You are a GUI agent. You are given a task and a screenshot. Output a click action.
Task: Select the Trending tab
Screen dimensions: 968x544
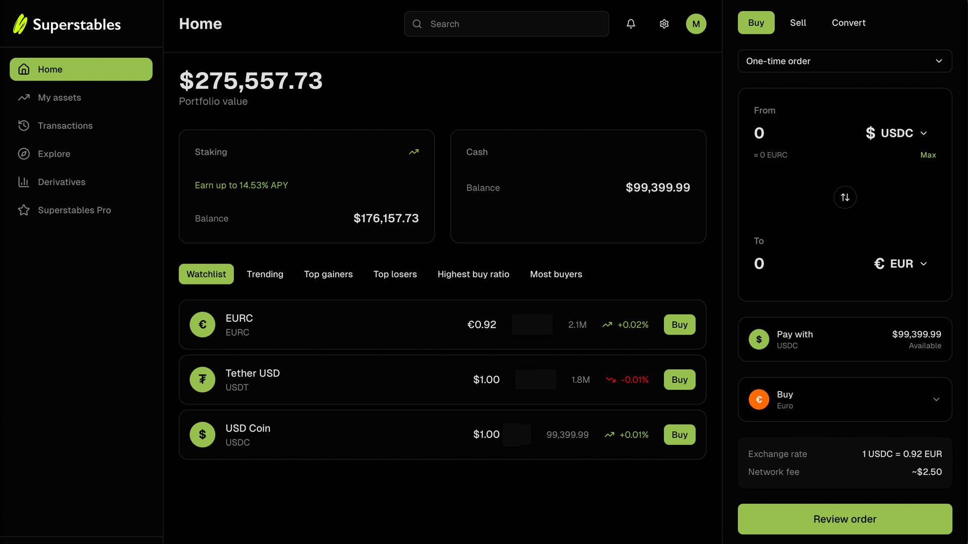(x=265, y=274)
